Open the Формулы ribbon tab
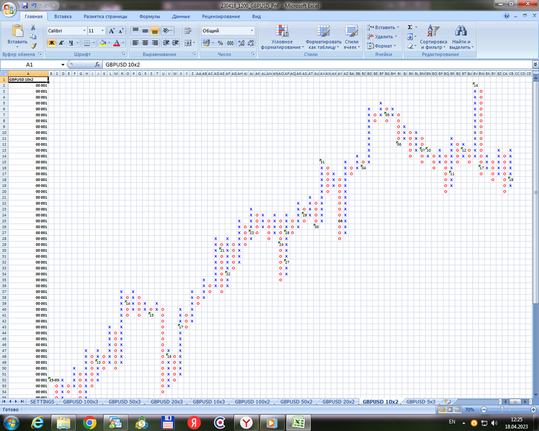539x431 pixels. [x=150, y=17]
